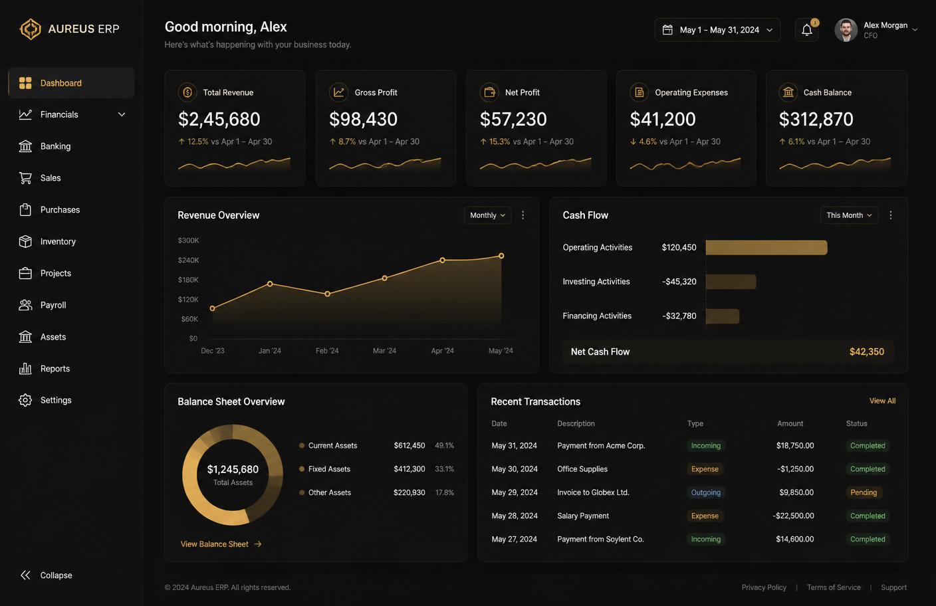The height and width of the screenshot is (606, 936).
Task: Click the calendar icon in date range
Action: click(x=667, y=30)
